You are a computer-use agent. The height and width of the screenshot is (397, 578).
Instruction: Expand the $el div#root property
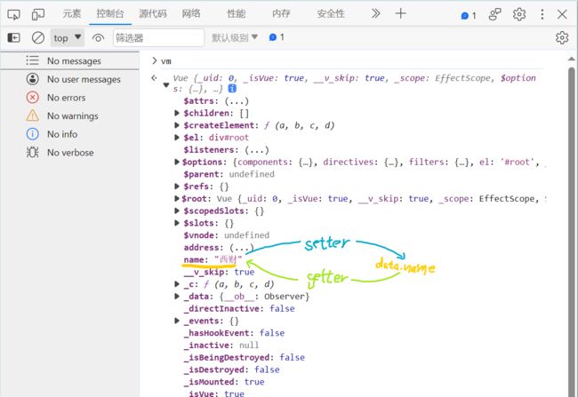tap(177, 138)
